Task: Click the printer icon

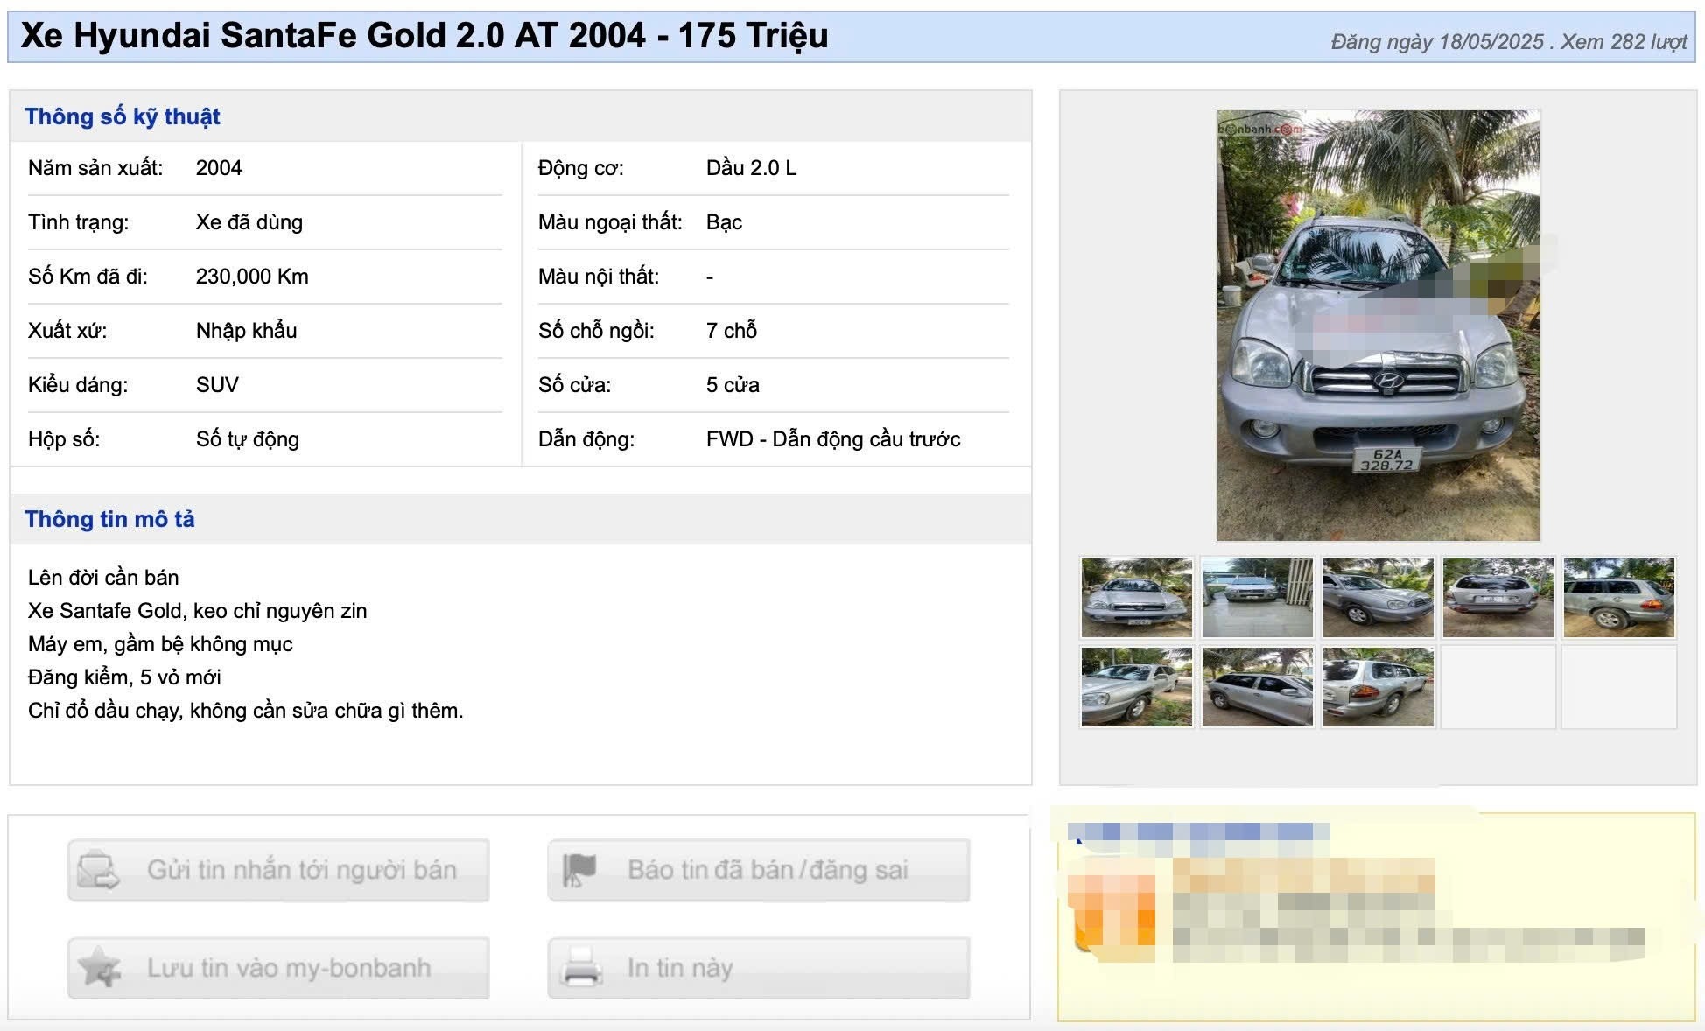Action: (581, 968)
